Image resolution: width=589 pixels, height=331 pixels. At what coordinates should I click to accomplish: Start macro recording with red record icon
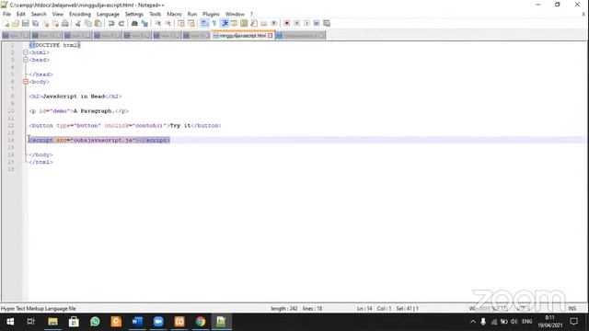[x=286, y=23]
